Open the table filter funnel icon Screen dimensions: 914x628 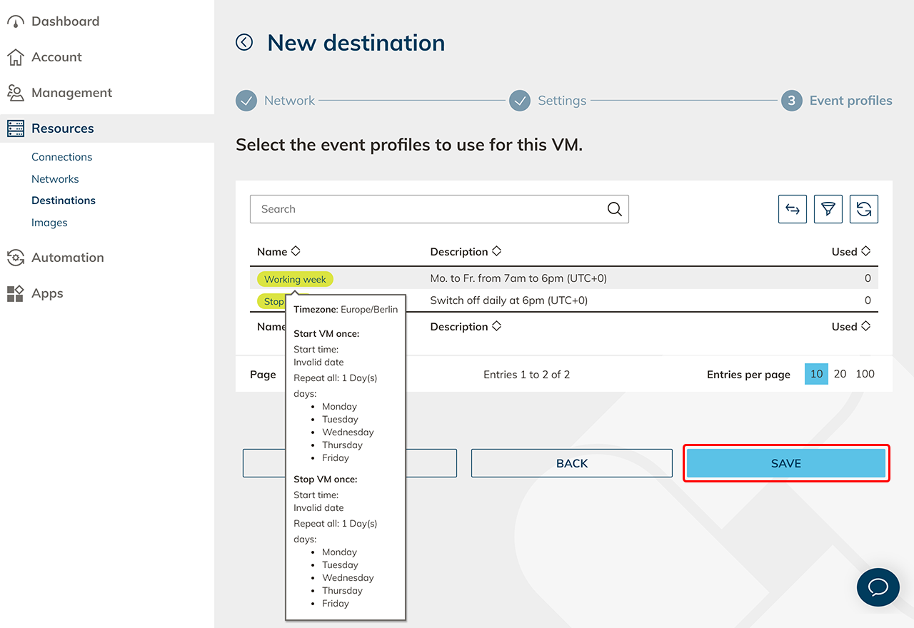(x=828, y=209)
